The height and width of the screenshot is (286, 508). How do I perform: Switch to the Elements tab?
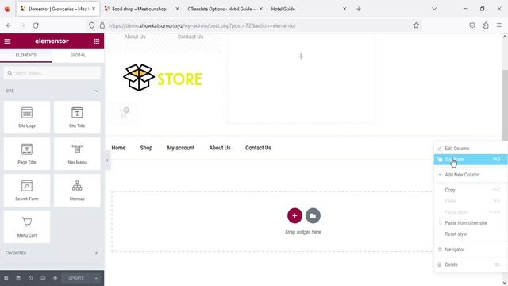[x=26, y=55]
